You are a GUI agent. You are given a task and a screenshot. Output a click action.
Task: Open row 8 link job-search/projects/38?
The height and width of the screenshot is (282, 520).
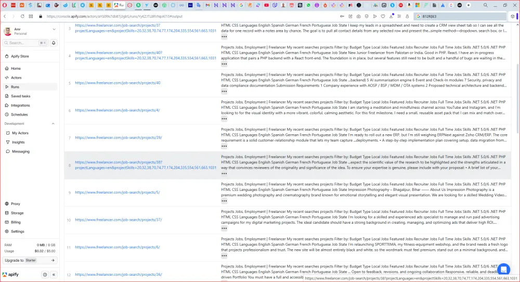[146, 165]
